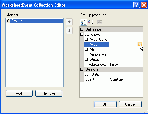Expand the ActionOptions node
Image resolution: width=148 pixels, height=114 pixels.
tap(86, 39)
